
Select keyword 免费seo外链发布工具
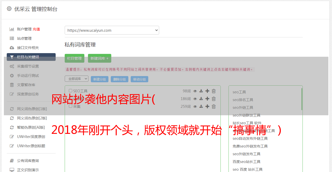pyautogui.click(x=250, y=146)
